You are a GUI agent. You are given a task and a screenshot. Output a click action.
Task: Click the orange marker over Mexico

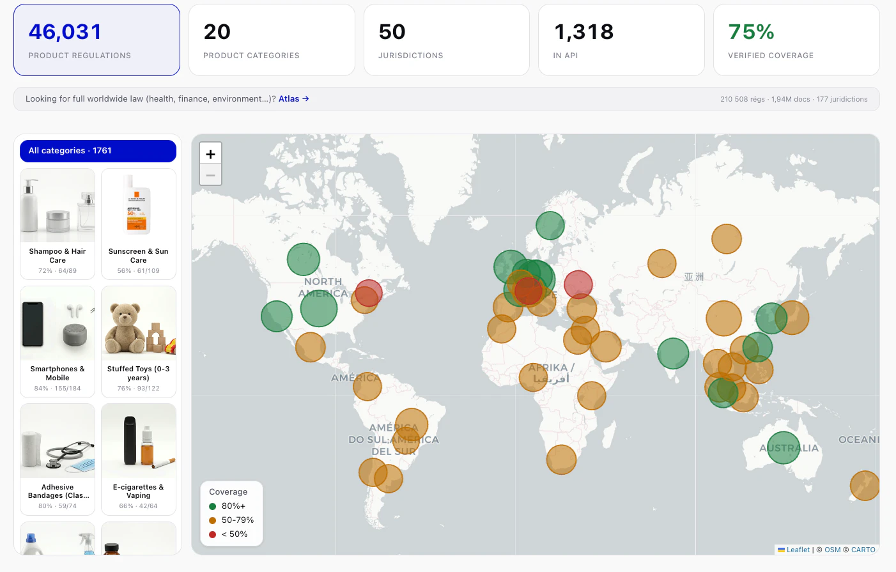coord(311,347)
